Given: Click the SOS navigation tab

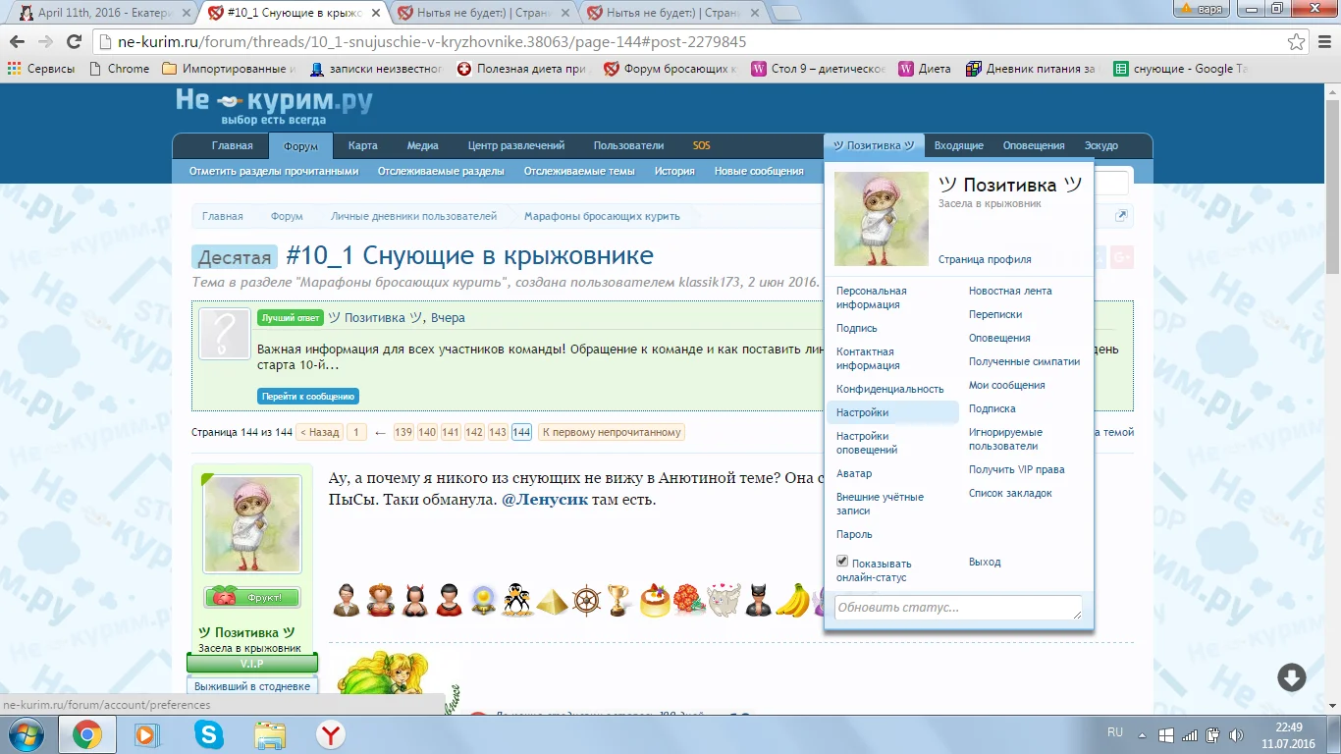Looking at the screenshot, I should 701,145.
